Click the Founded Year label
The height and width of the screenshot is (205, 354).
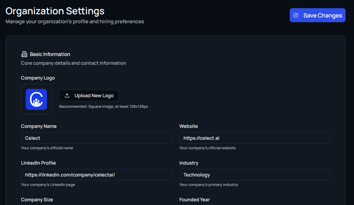(x=195, y=200)
